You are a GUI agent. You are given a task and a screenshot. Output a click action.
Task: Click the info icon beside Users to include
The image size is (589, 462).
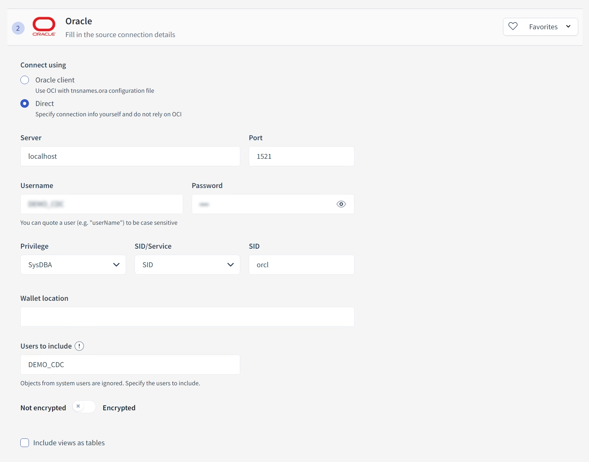pyautogui.click(x=79, y=346)
